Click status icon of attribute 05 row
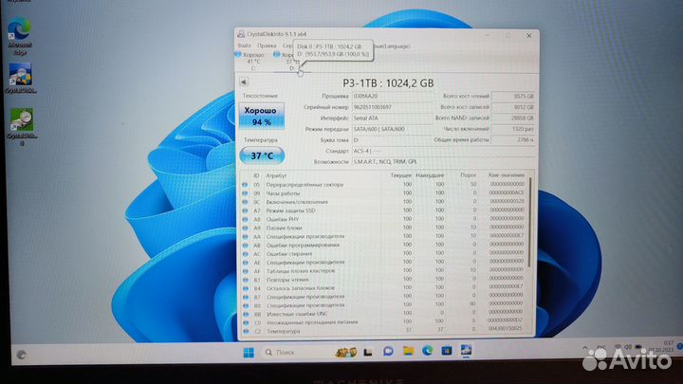683x384 pixels. (x=245, y=185)
